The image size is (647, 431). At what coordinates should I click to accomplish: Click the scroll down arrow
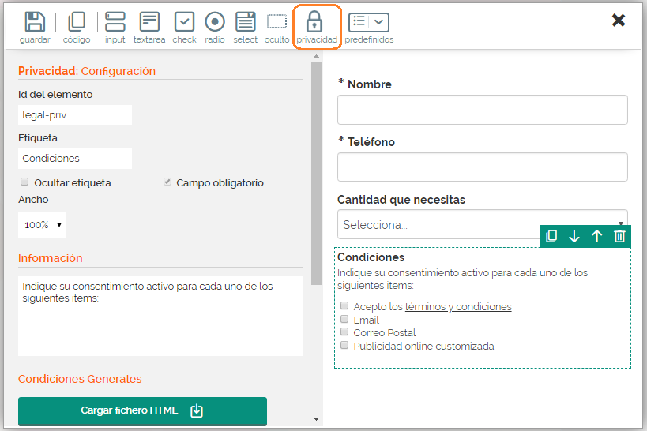point(317,419)
